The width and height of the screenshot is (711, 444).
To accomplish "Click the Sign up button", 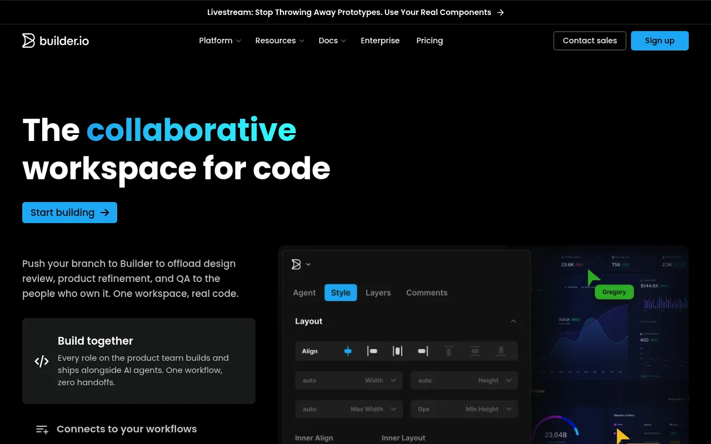I will tap(660, 41).
